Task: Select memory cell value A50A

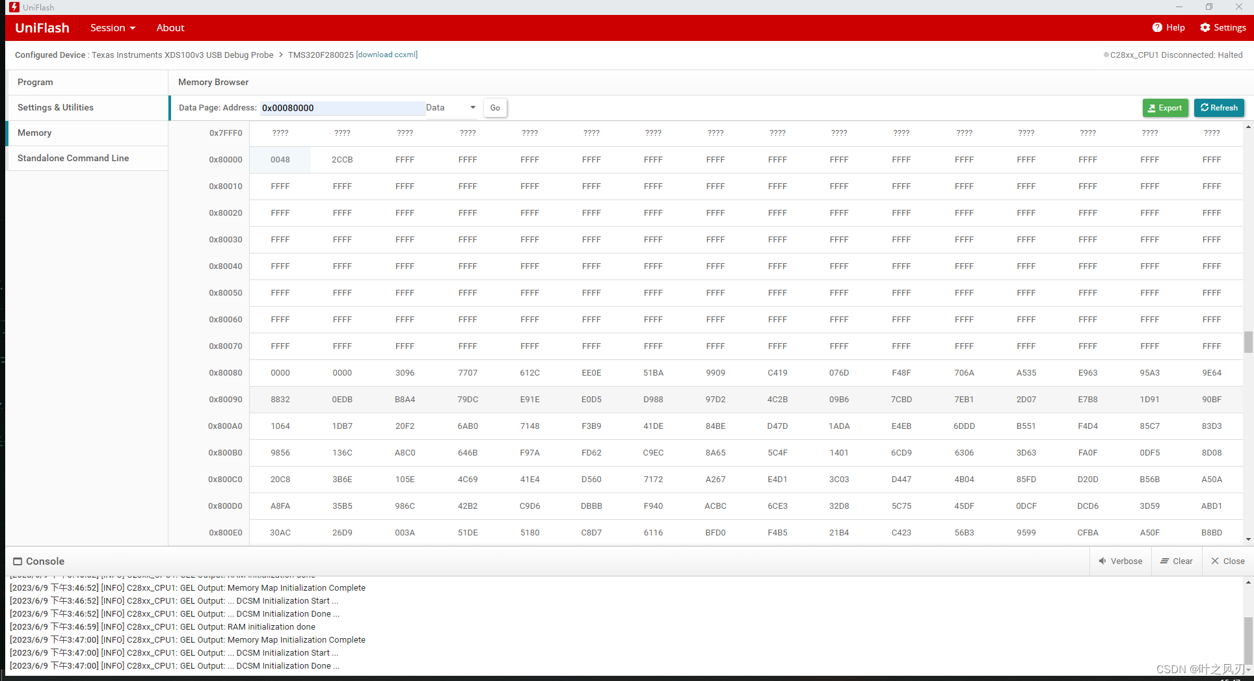Action: coord(1212,480)
